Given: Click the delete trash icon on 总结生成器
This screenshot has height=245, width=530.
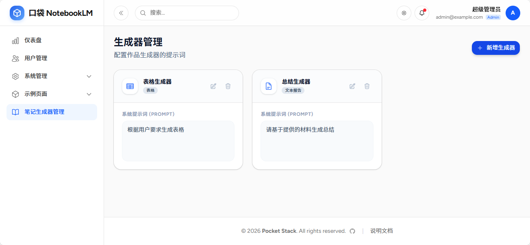Looking at the screenshot, I should click(x=367, y=86).
